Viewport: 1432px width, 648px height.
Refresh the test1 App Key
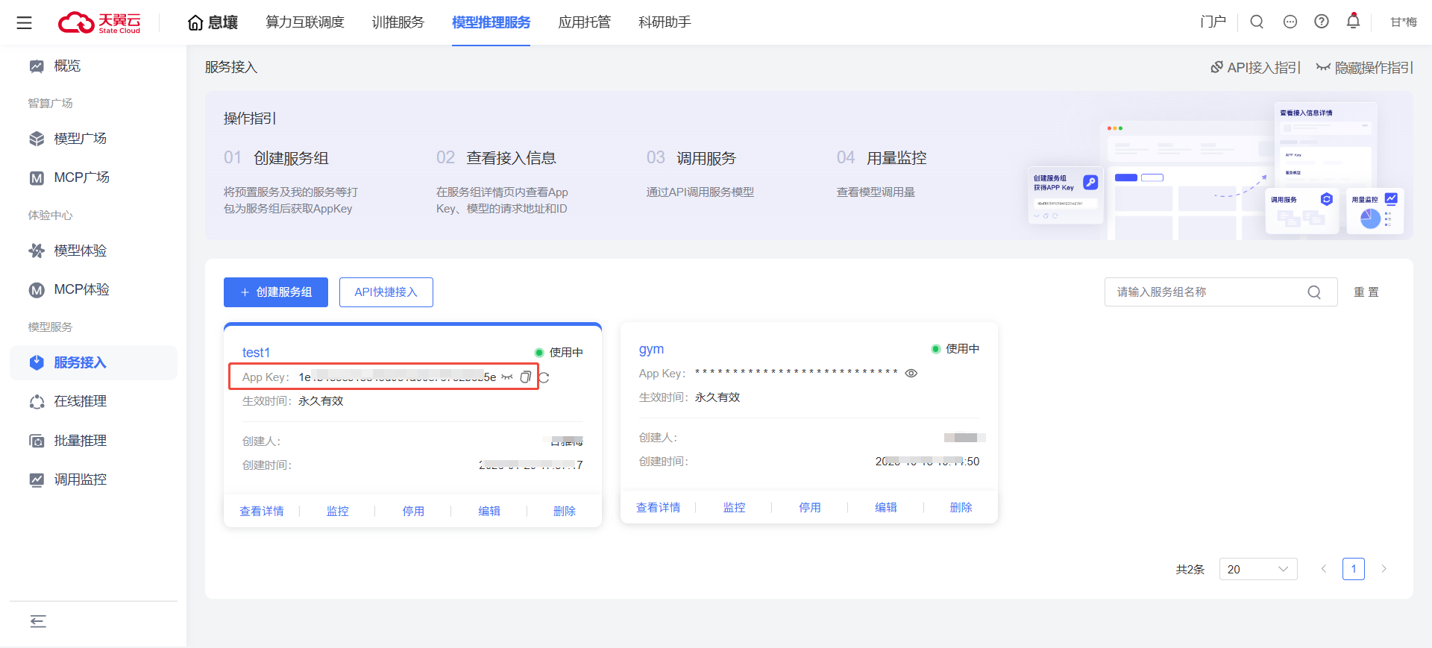[544, 377]
